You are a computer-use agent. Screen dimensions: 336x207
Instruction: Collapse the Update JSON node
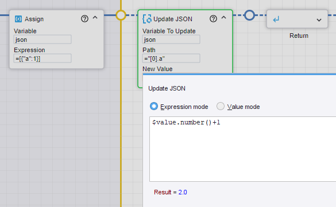click(x=224, y=18)
